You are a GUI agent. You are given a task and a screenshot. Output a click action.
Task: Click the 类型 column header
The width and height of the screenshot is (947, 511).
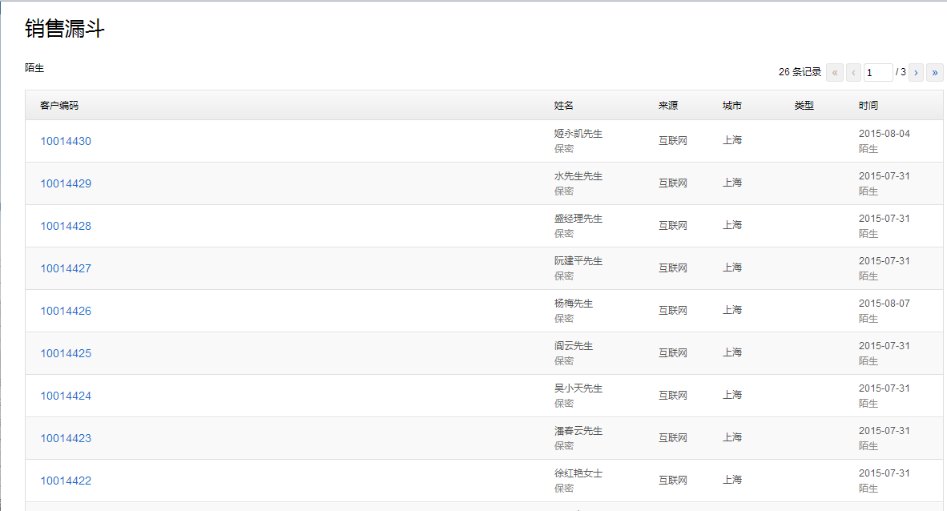[x=804, y=106]
